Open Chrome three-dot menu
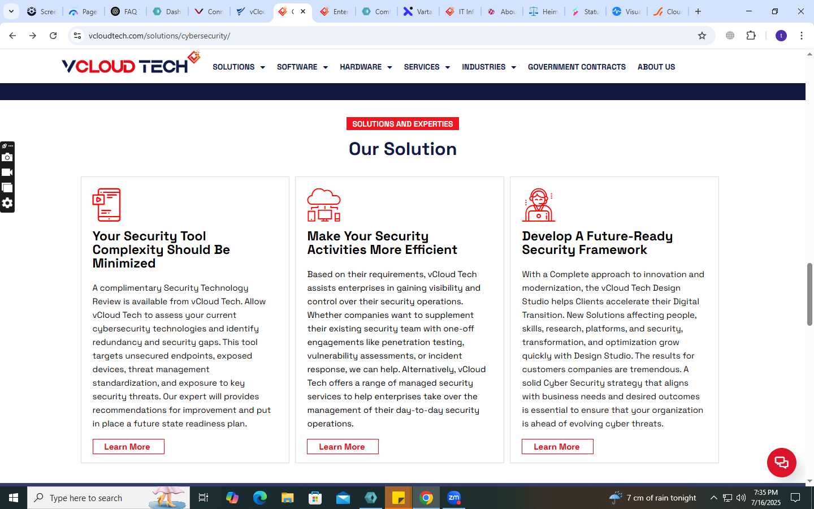Viewport: 814px width, 509px height. 802,36
